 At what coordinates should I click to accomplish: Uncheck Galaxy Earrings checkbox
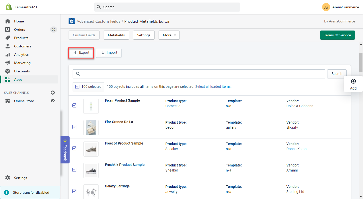[74, 191]
